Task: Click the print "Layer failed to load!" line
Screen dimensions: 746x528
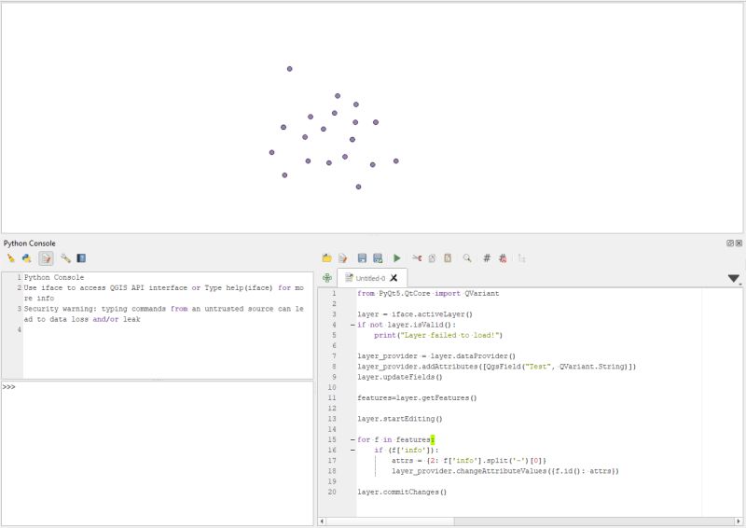Action: coord(437,335)
